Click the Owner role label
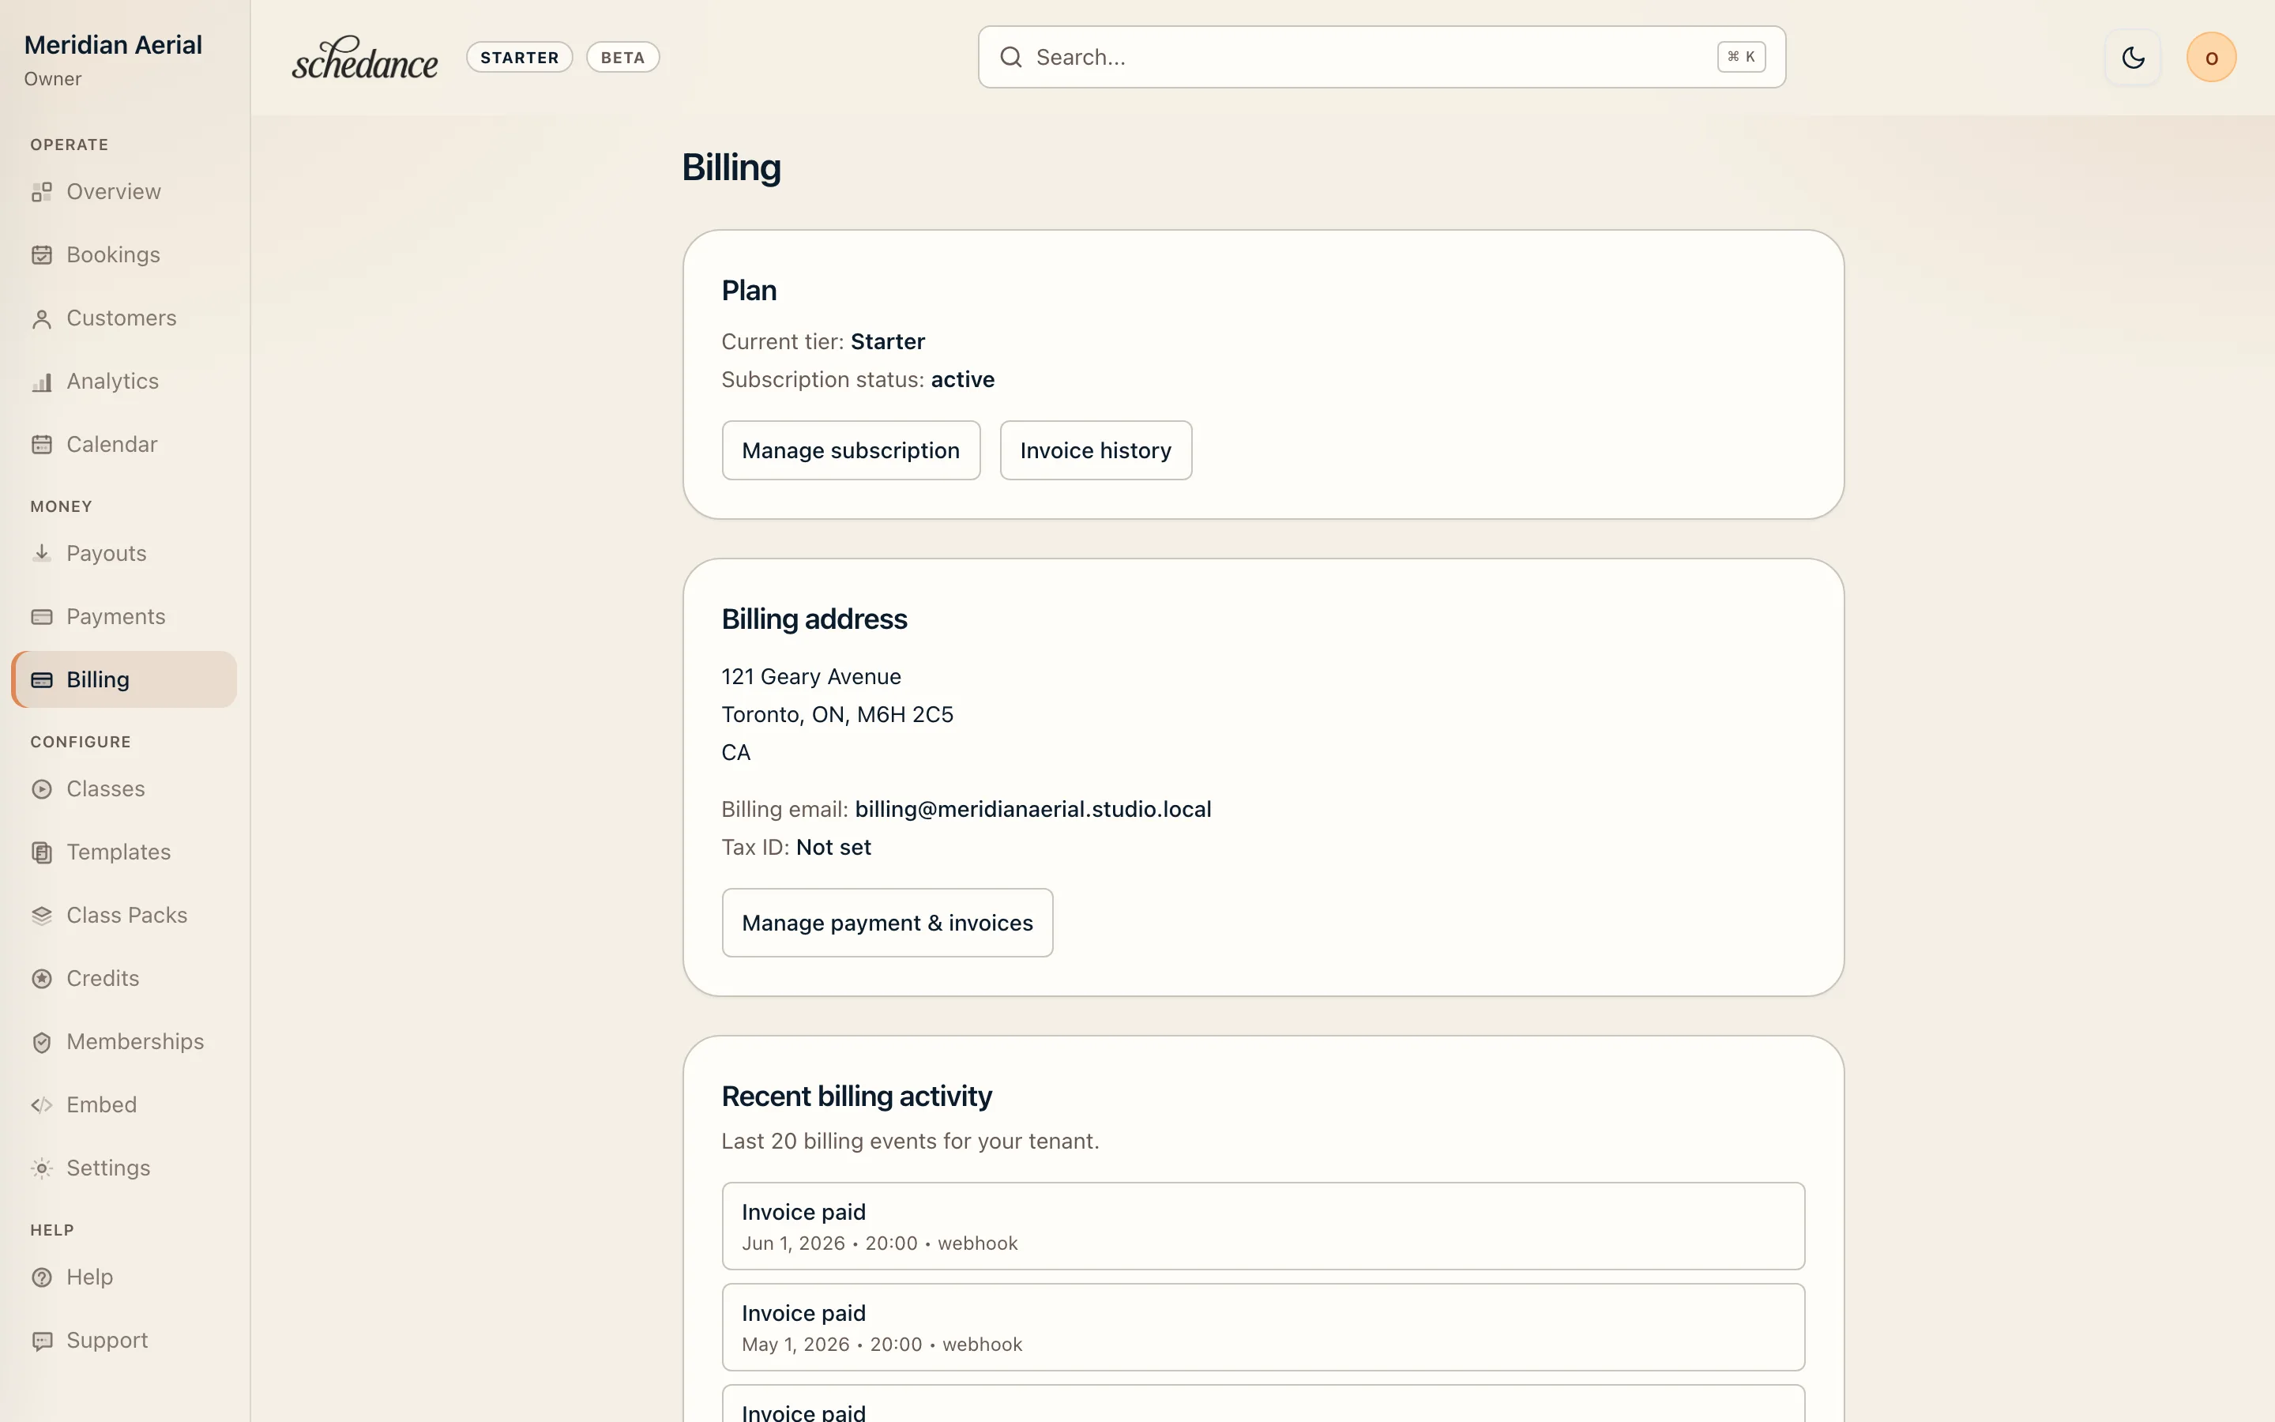Image resolution: width=2275 pixels, height=1422 pixels. click(x=53, y=79)
